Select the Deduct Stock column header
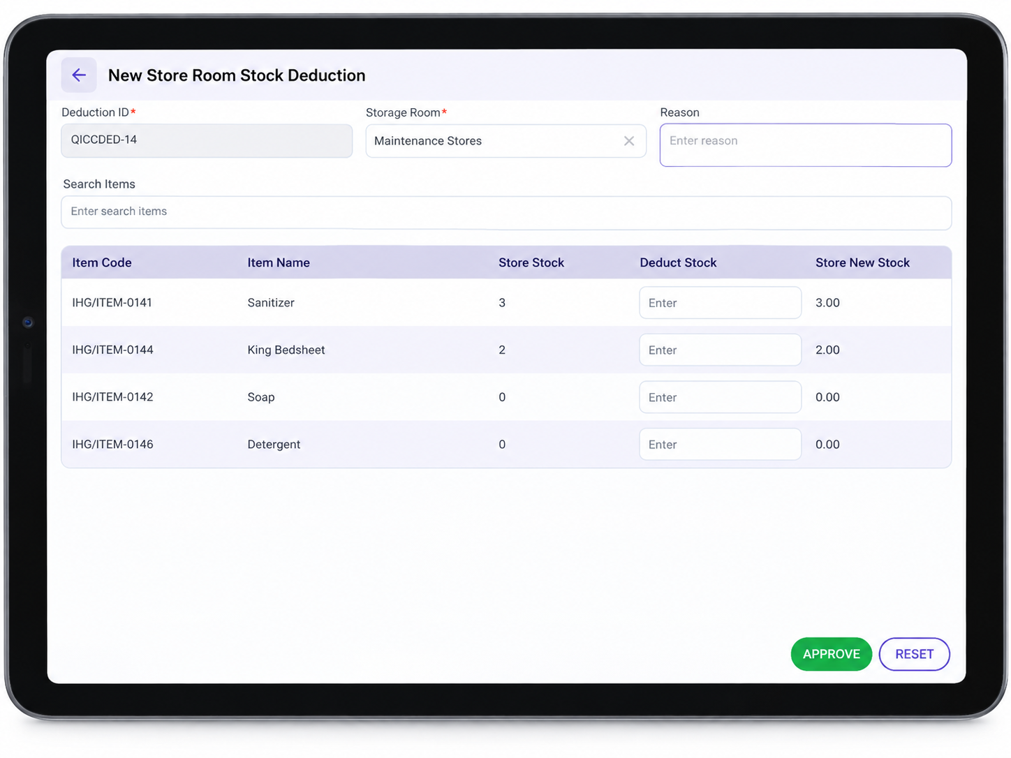Image resolution: width=1011 pixels, height=758 pixels. coord(678,263)
